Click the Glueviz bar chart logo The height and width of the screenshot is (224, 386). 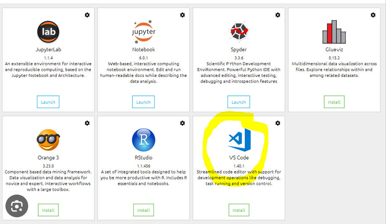[x=334, y=32]
